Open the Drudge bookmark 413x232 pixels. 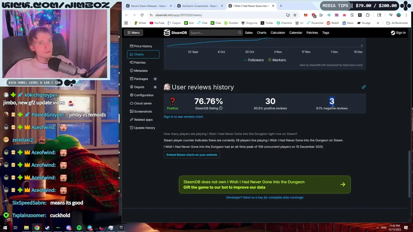tap(364, 23)
